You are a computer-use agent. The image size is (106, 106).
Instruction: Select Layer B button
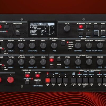pyautogui.click(x=7, y=26)
